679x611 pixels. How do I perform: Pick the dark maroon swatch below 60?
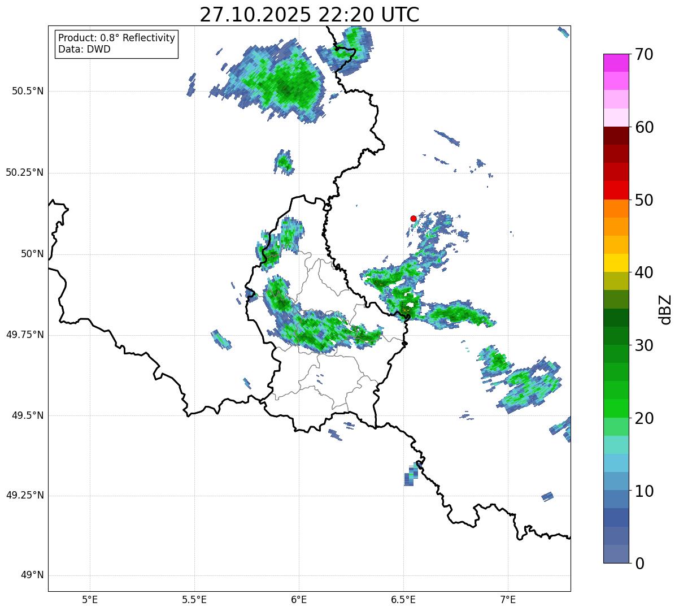(x=616, y=136)
